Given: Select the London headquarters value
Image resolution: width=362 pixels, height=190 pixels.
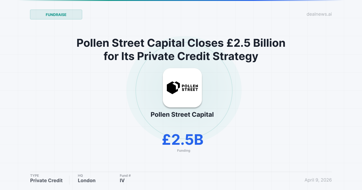Looking at the screenshot, I should coord(87,181).
